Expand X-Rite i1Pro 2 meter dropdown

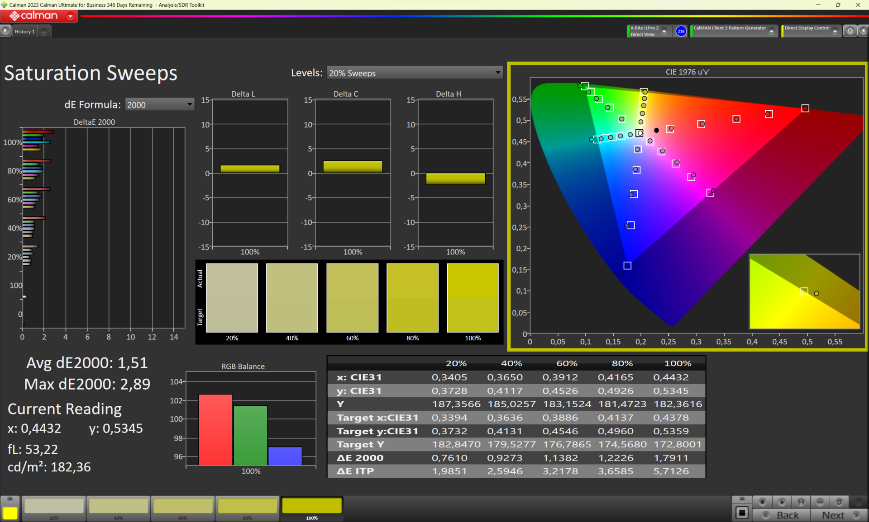tap(664, 31)
